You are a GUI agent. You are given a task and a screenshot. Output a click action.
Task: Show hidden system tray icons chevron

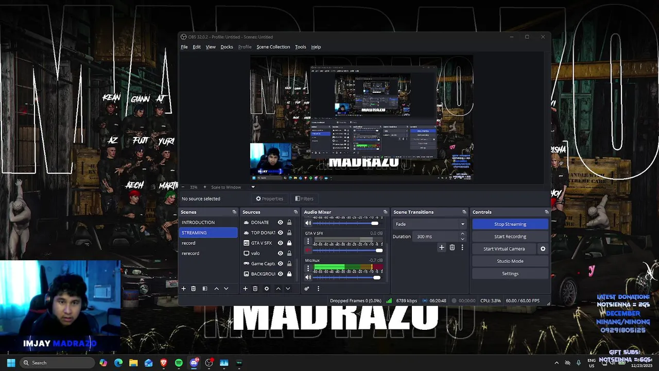tap(557, 363)
